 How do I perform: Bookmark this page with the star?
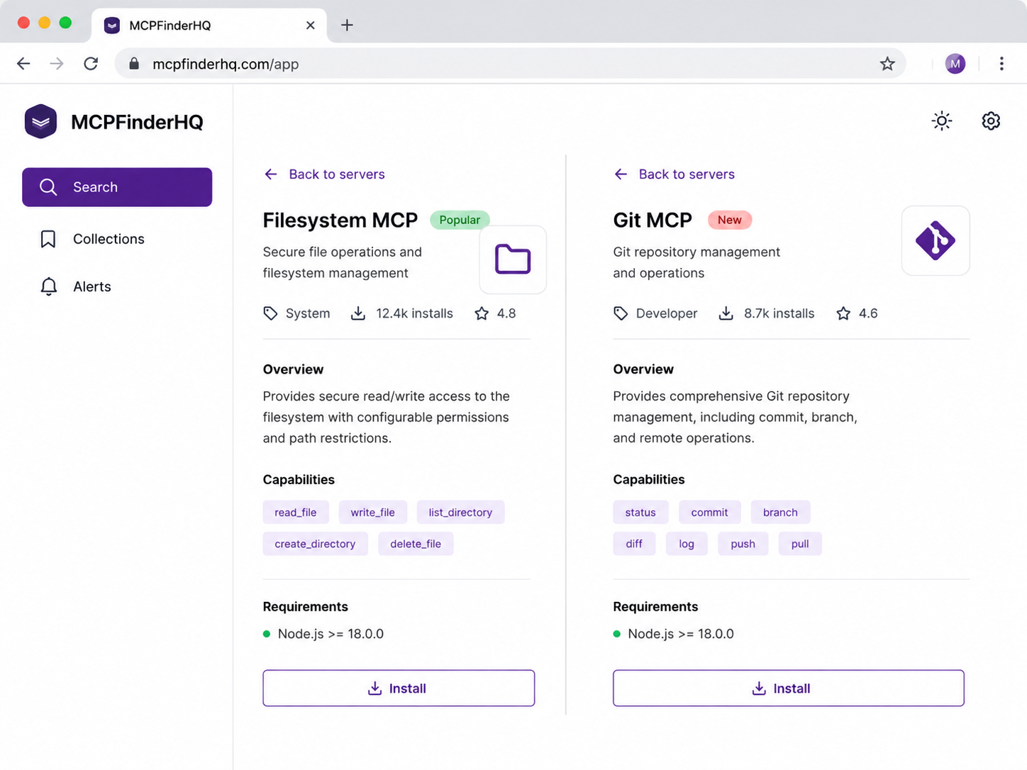887,64
